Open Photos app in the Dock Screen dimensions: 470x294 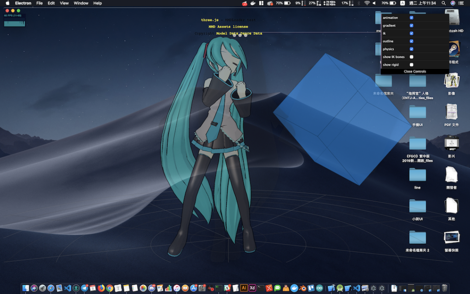pos(143,288)
